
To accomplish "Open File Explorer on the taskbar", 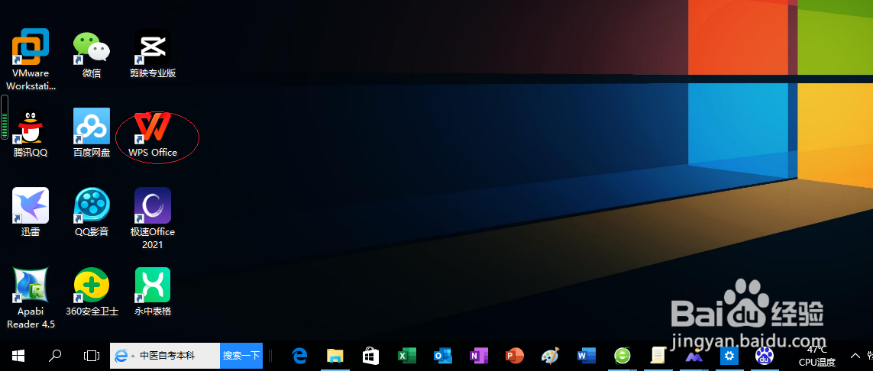I will pyautogui.click(x=335, y=356).
